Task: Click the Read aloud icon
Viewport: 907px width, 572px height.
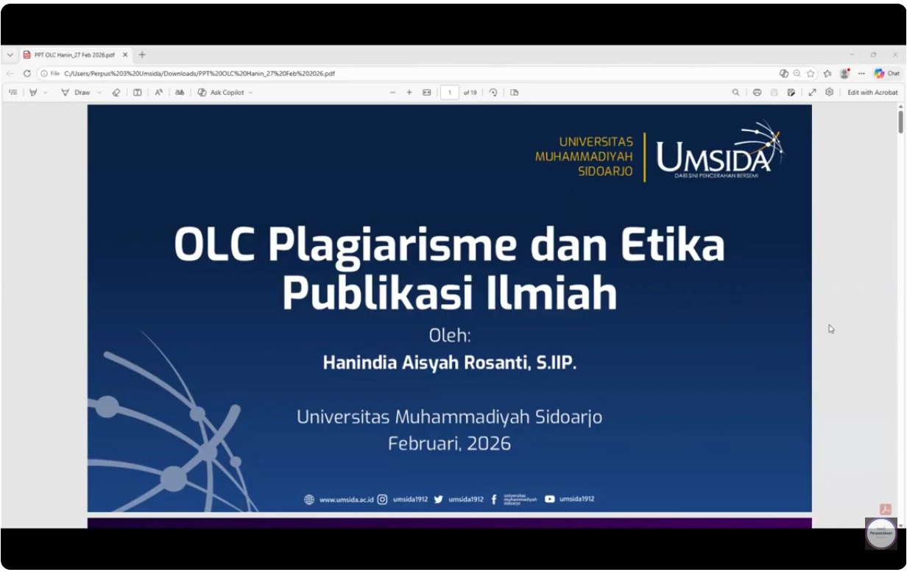Action: (x=158, y=93)
